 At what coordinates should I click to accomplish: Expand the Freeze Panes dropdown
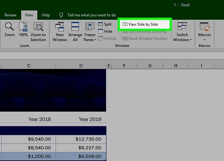click(x=95, y=40)
